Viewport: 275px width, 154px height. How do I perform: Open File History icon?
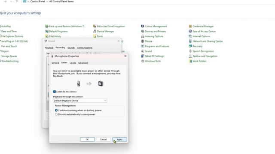[47, 36]
